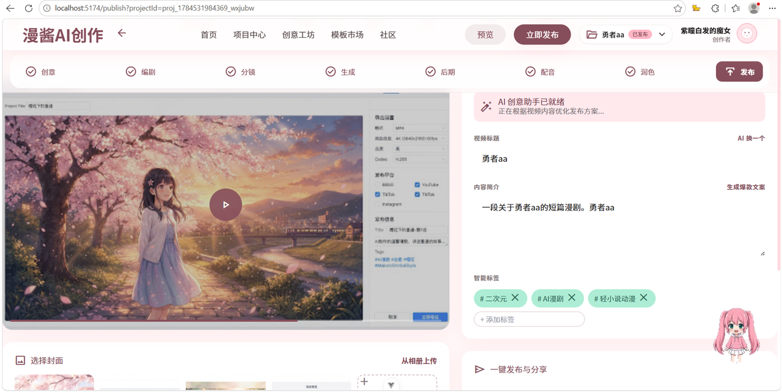782x392 pixels.
Task: Click the back arrow beside 漫酱AI创作 logo
Action: (122, 33)
